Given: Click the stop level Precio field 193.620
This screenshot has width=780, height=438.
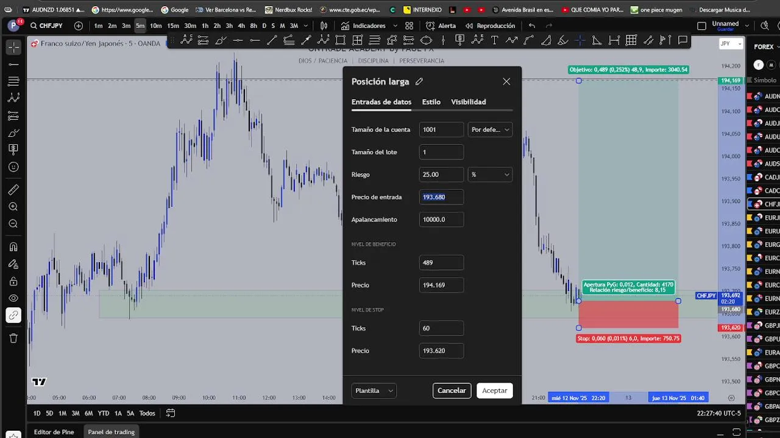Looking at the screenshot, I should 442,351.
